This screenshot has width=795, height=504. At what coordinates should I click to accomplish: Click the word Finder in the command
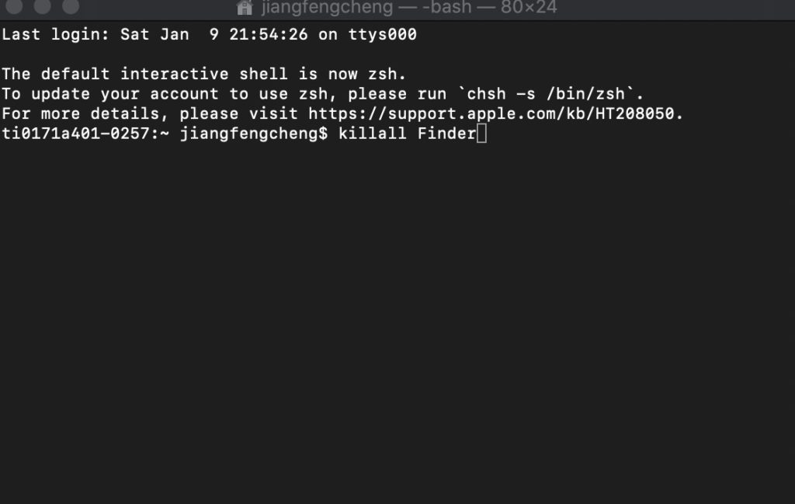point(446,134)
